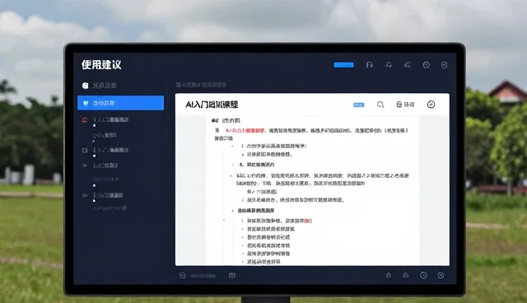Click the document title starting with 'AI入门'
Image resolution: width=527 pixels, height=303 pixels.
[x=212, y=105]
